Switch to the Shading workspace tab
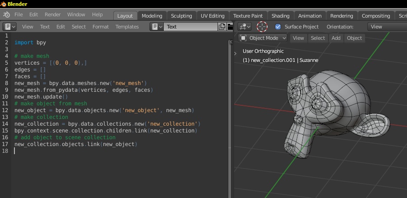Viewport: 407px width, 198px height. click(280, 16)
